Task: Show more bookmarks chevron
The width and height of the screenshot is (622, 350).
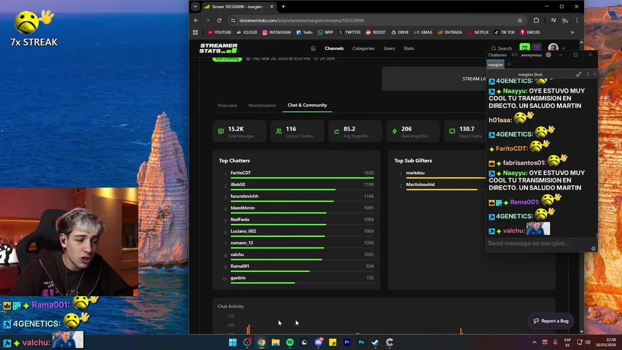Action: pyautogui.click(x=572, y=32)
